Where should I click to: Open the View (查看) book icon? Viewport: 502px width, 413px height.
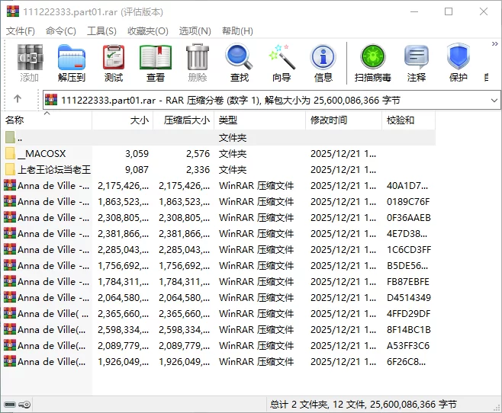[156, 63]
